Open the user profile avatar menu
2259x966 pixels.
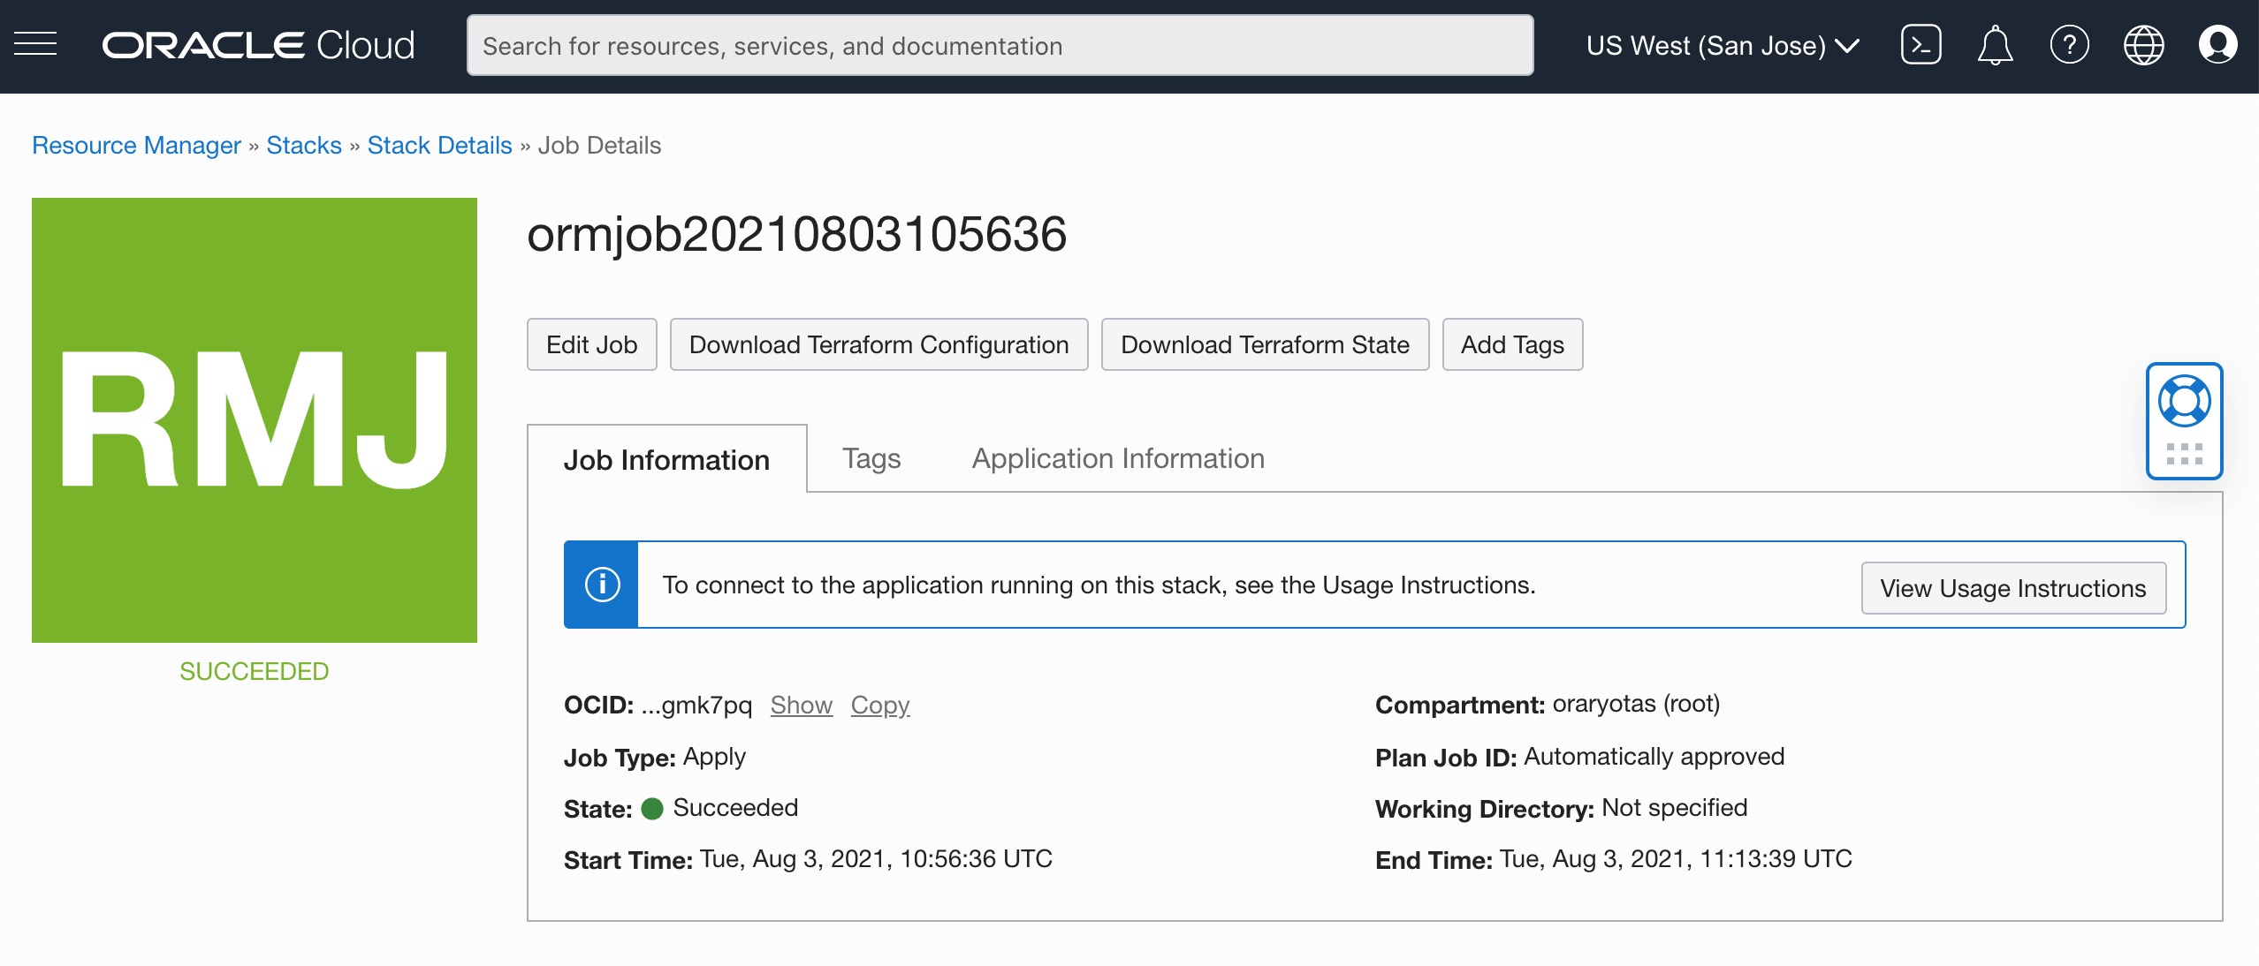point(2217,44)
